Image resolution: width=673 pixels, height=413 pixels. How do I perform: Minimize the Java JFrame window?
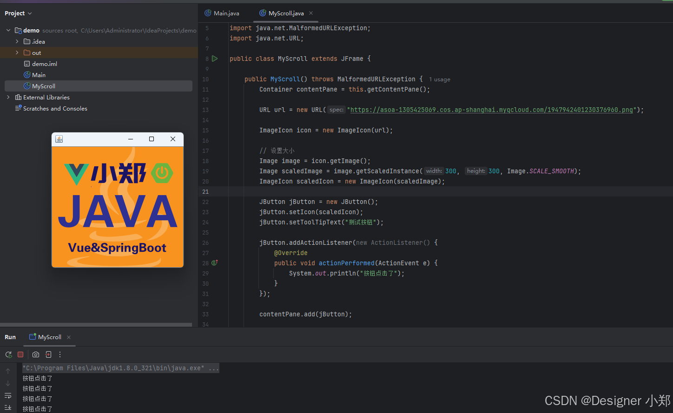tap(131, 139)
